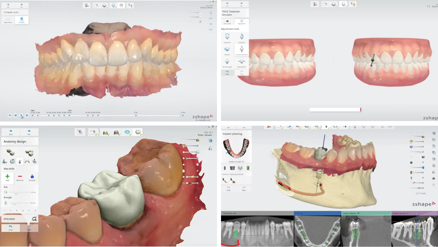Choose Add mode for Wax knife

(8, 177)
